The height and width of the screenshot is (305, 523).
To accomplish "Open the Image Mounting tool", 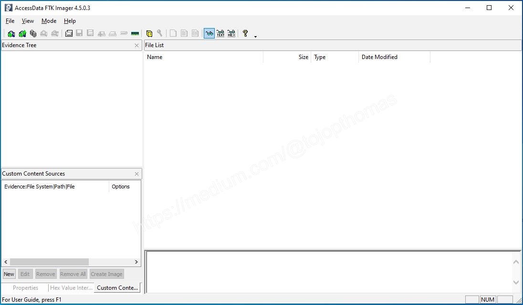I will pyautogui.click(x=33, y=33).
